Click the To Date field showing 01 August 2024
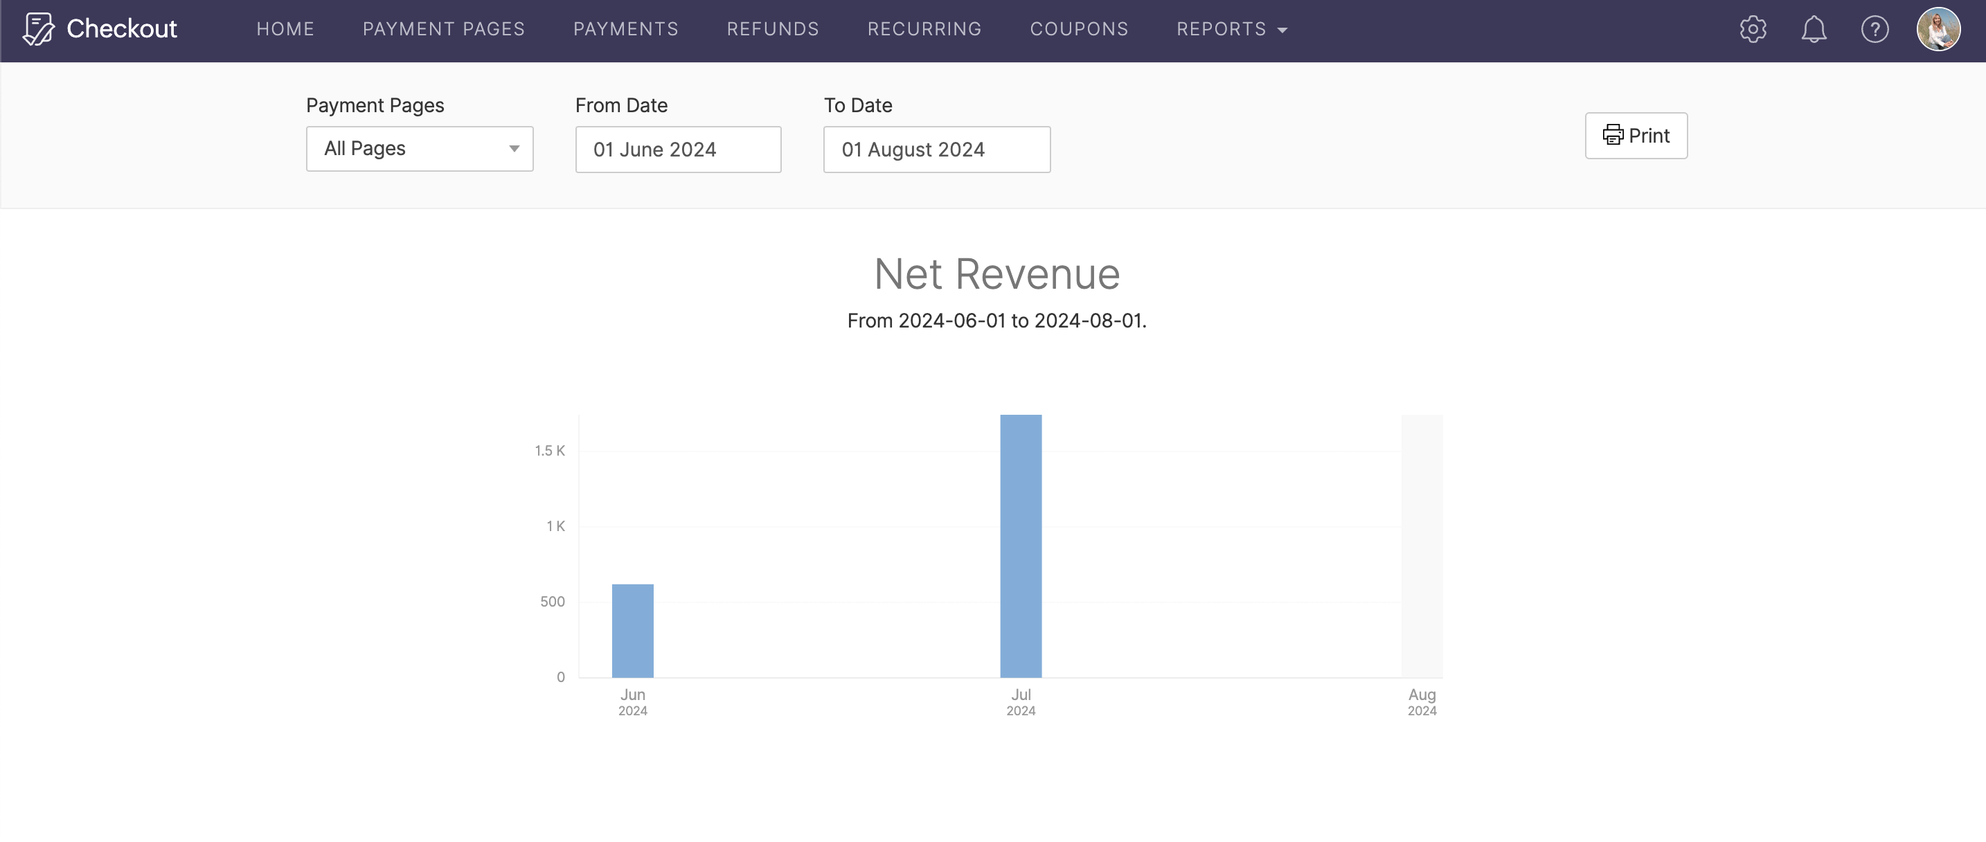The width and height of the screenshot is (1986, 842). (937, 149)
